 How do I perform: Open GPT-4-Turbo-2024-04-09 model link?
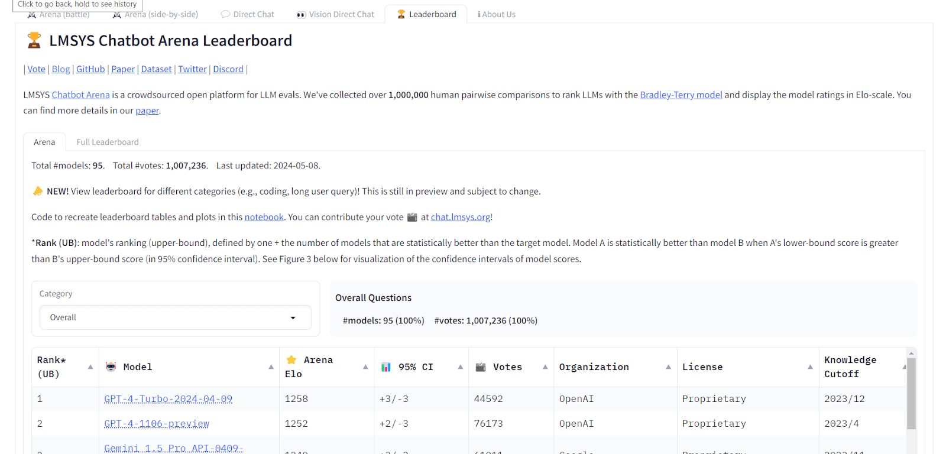click(x=168, y=399)
